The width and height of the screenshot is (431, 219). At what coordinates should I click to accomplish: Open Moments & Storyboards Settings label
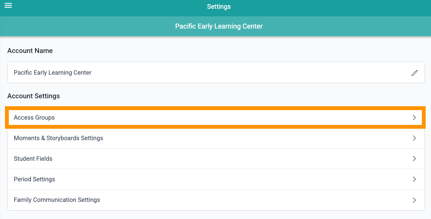pyautogui.click(x=58, y=138)
